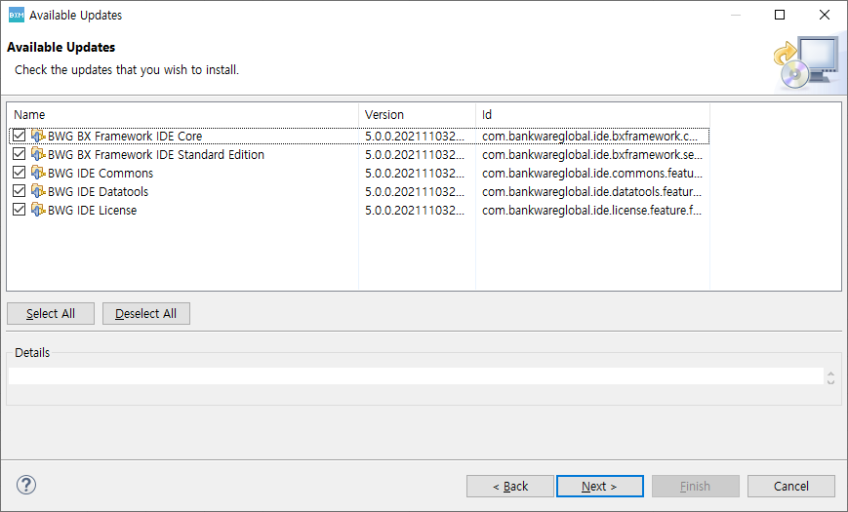Proceed with the Next button
This screenshot has width=848, height=512.
pos(600,486)
